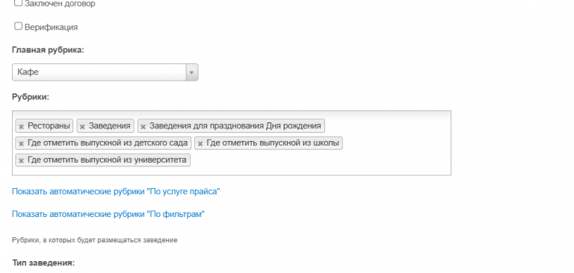Screen dimensions: 574x273
Task: Remove the Рестораны tag
Action: 21,127
